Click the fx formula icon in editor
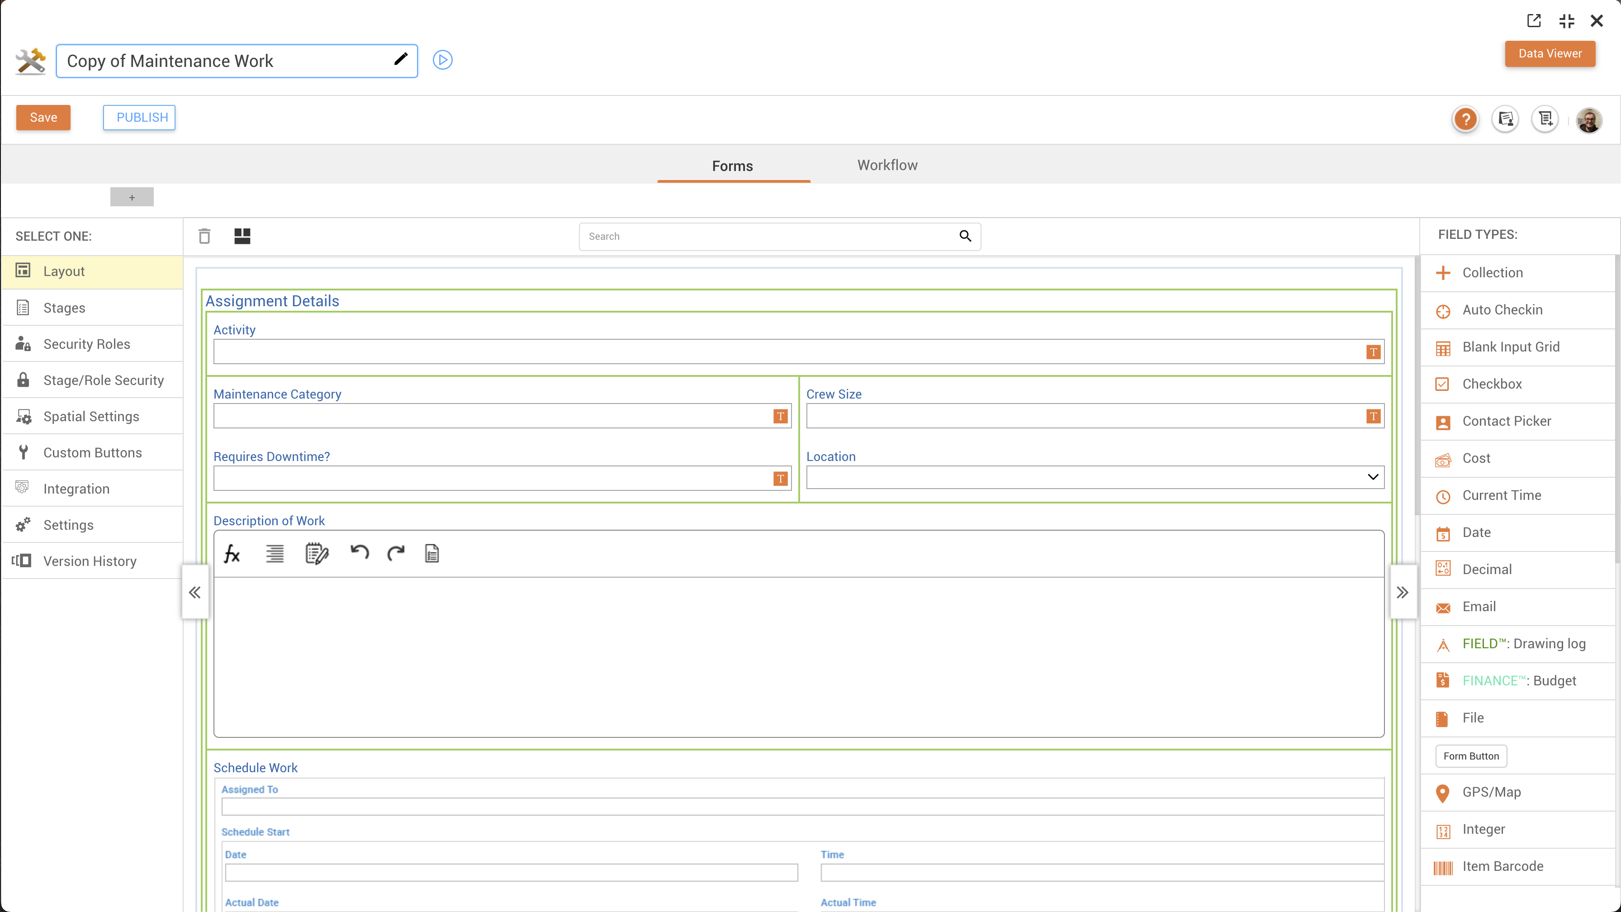Image resolution: width=1621 pixels, height=912 pixels. pos(232,554)
